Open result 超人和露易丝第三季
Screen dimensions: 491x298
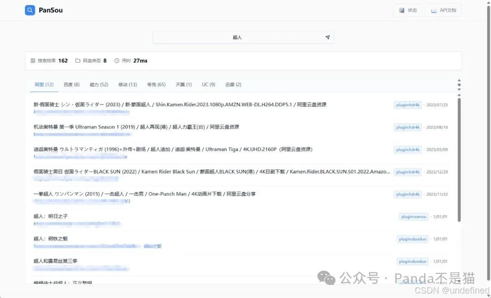pos(55,261)
